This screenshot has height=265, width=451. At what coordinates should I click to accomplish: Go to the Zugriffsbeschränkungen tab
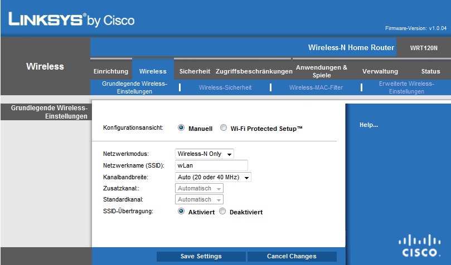coord(254,71)
